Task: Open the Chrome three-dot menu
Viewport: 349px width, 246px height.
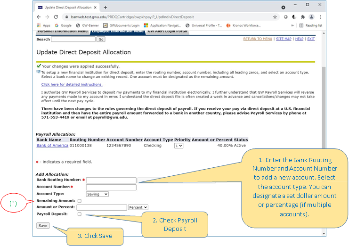Action: [320, 17]
